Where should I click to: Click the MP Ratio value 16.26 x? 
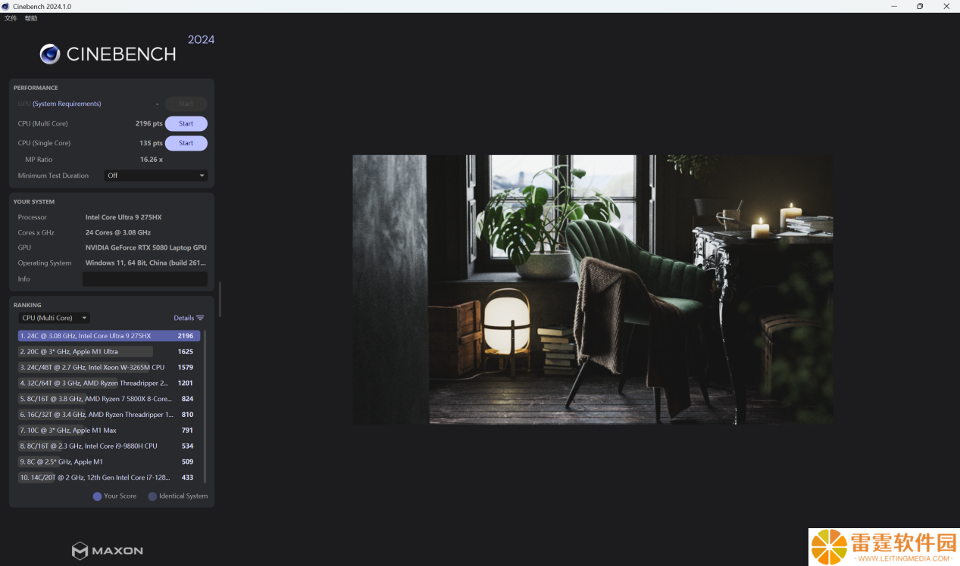coord(152,160)
